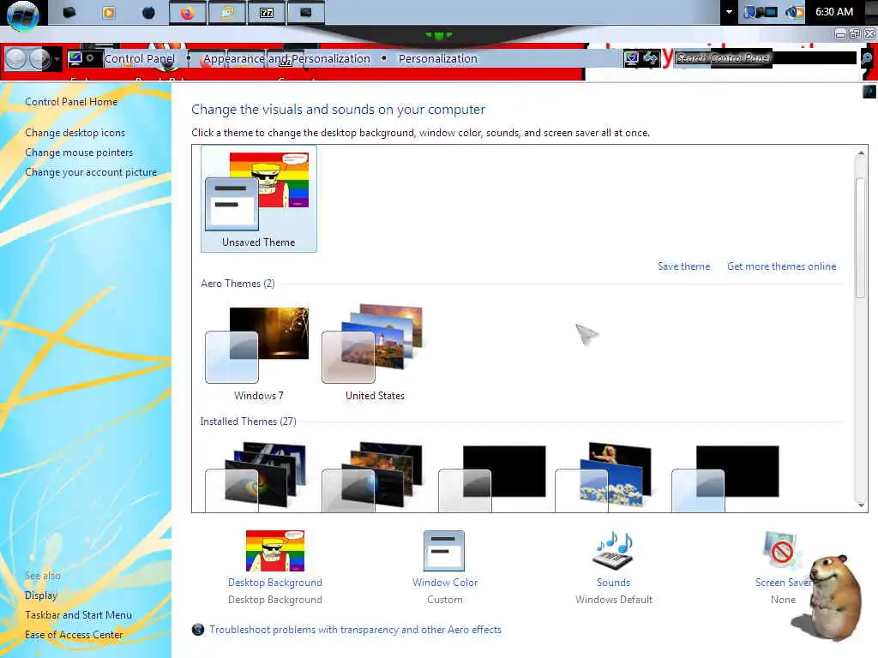Screen dimensions: 878x658
Task: Show hidden system tray icons
Action: click(x=729, y=12)
